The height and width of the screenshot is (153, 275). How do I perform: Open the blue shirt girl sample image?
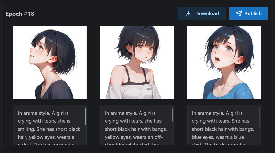click(224, 62)
